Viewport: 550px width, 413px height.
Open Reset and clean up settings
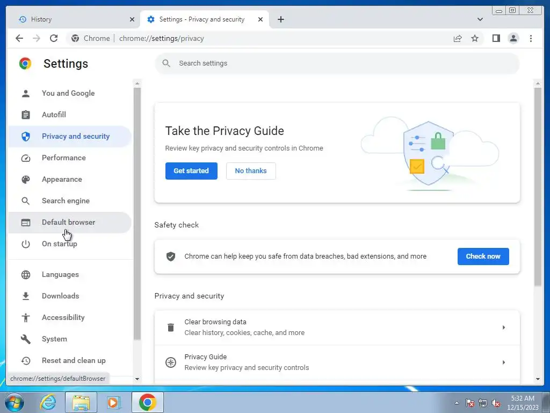(70, 360)
